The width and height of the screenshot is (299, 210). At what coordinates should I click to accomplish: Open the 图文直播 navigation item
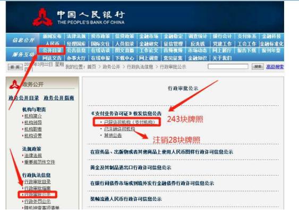pos(124,50)
